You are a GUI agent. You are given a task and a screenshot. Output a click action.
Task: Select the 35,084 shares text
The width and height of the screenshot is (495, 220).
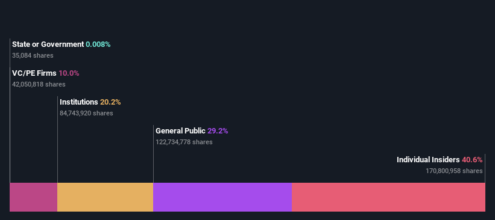33,56
